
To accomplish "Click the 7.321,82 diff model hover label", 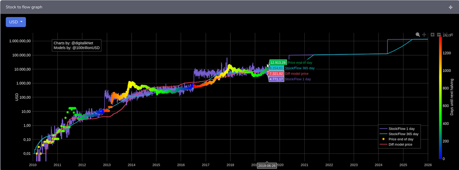I will tap(276, 74).
